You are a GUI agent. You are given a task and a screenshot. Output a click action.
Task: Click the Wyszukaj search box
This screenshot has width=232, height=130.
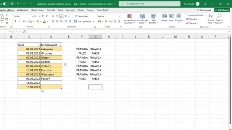149,4
